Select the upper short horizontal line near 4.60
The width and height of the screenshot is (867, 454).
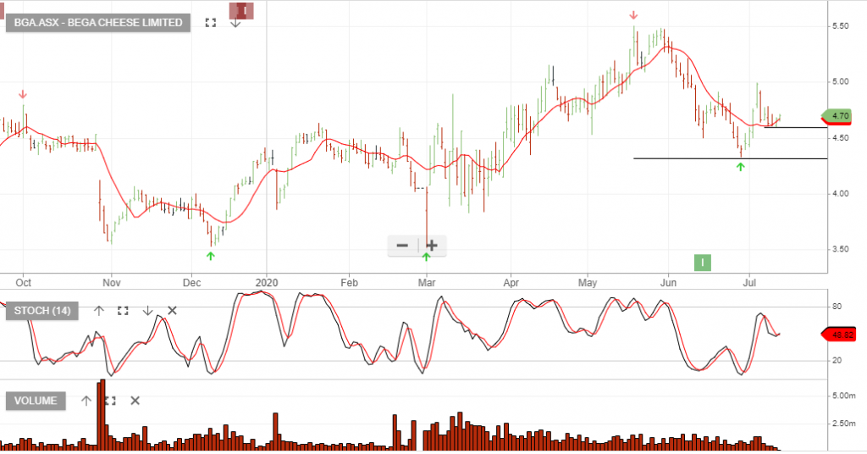point(795,128)
